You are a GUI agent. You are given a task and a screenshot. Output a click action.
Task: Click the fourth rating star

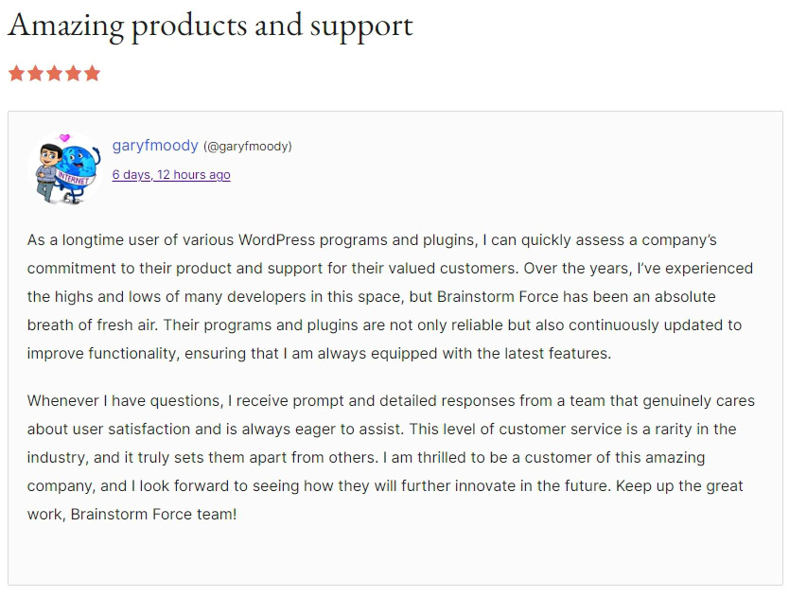[x=73, y=73]
